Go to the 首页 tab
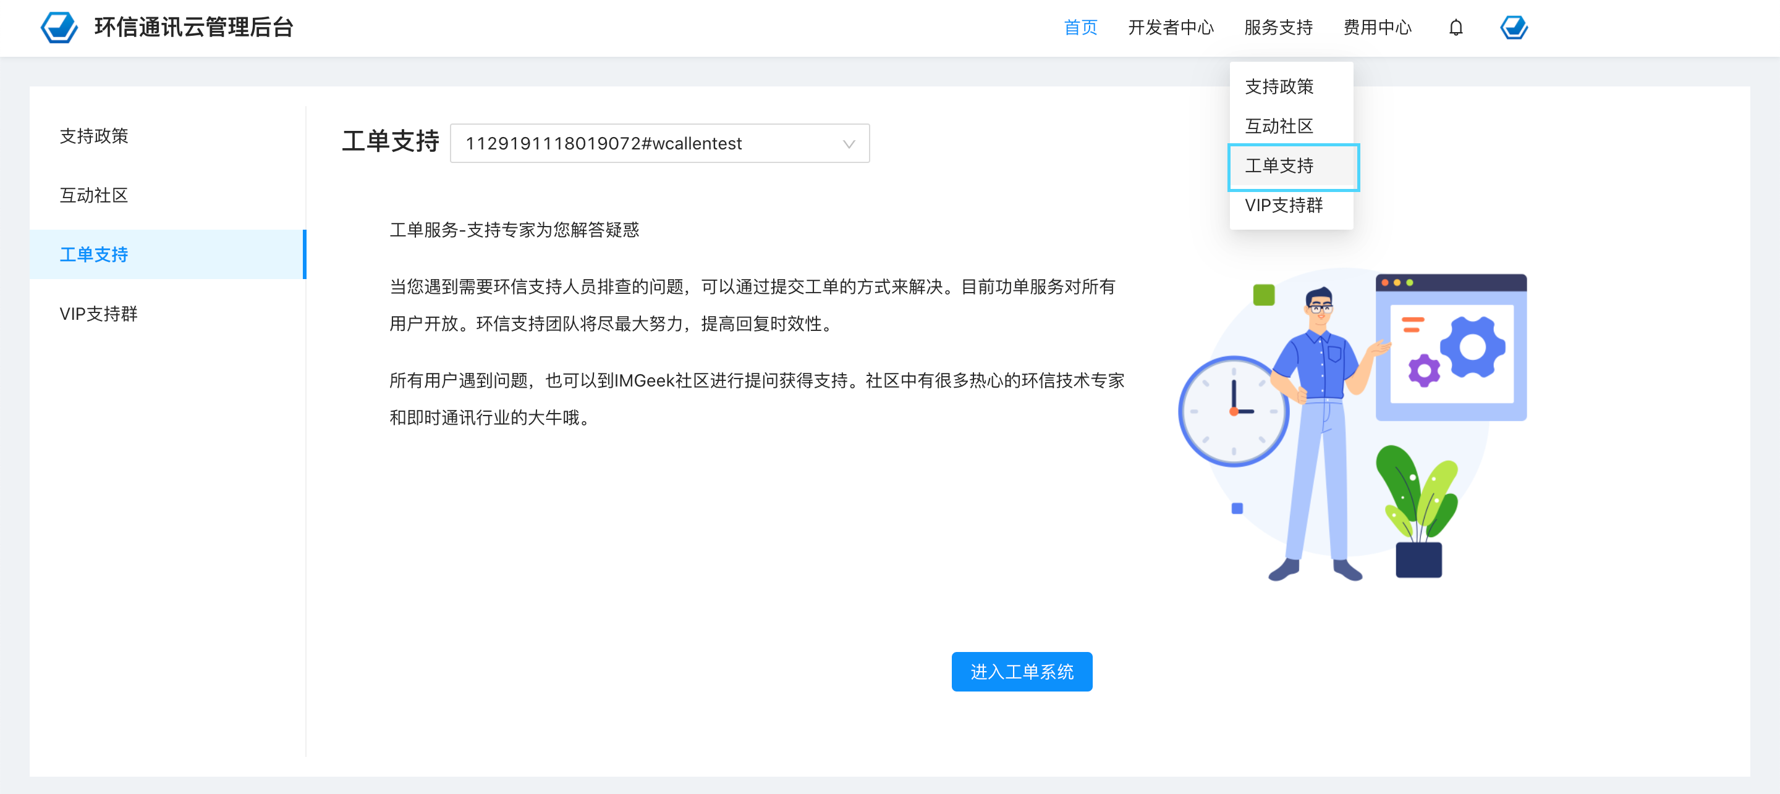The height and width of the screenshot is (794, 1780). coord(1081,28)
